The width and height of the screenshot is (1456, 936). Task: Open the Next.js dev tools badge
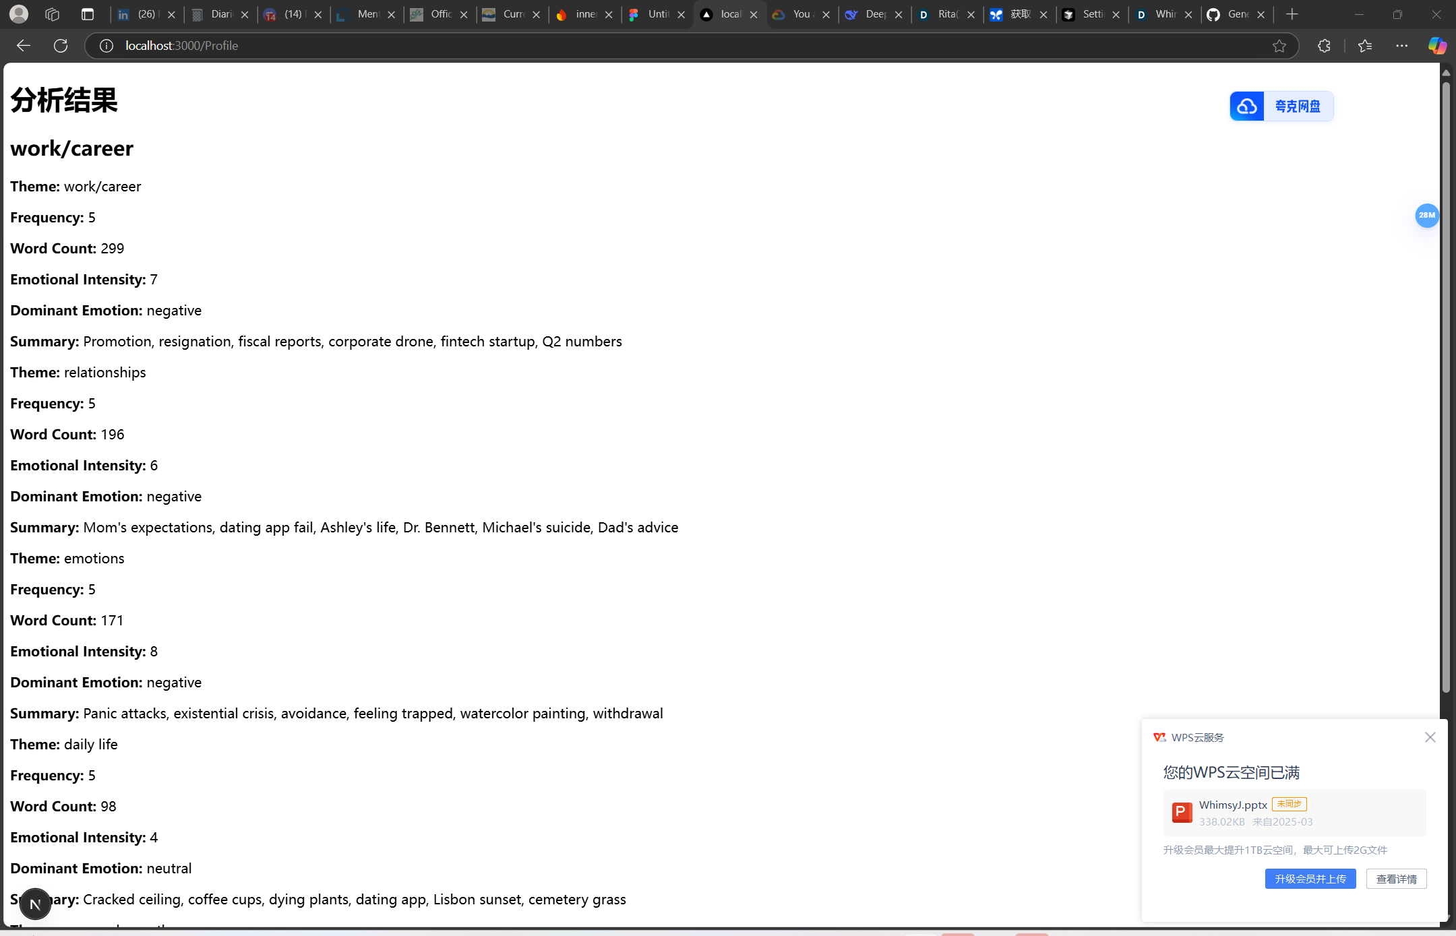pyautogui.click(x=35, y=904)
